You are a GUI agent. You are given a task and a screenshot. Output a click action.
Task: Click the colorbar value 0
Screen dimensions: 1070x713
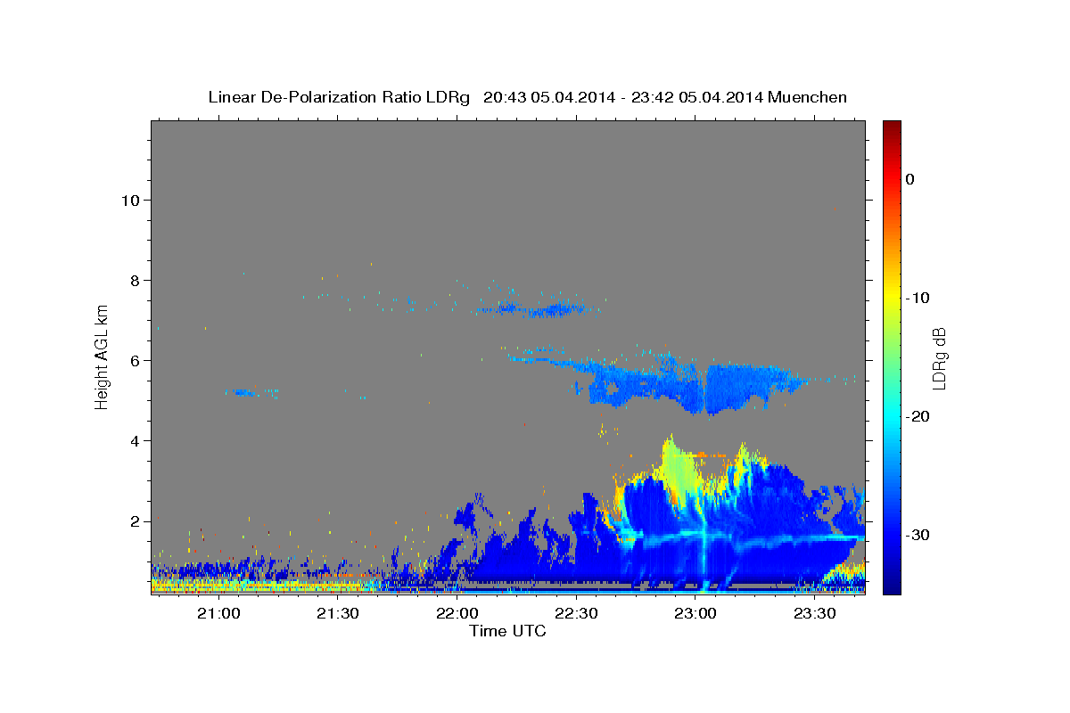coord(910,179)
